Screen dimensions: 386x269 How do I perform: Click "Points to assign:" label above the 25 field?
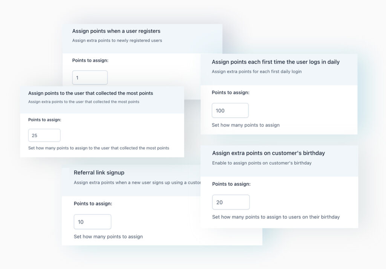44,120
